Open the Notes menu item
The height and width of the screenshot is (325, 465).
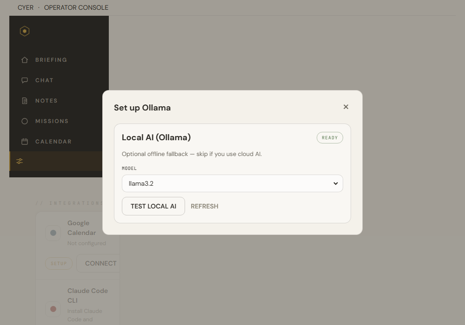[46, 101]
